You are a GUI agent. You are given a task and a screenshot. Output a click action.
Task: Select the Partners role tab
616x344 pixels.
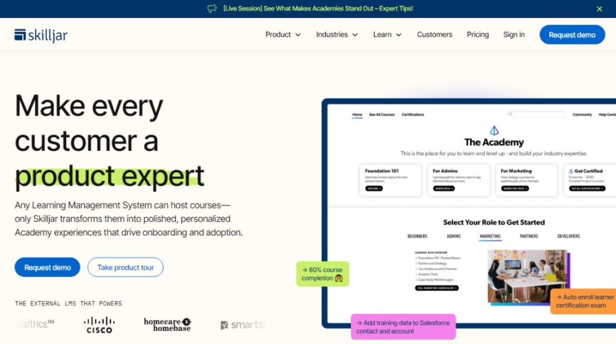529,236
